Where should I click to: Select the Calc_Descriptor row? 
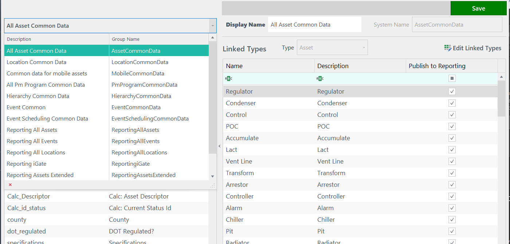pyautogui.click(x=106, y=196)
